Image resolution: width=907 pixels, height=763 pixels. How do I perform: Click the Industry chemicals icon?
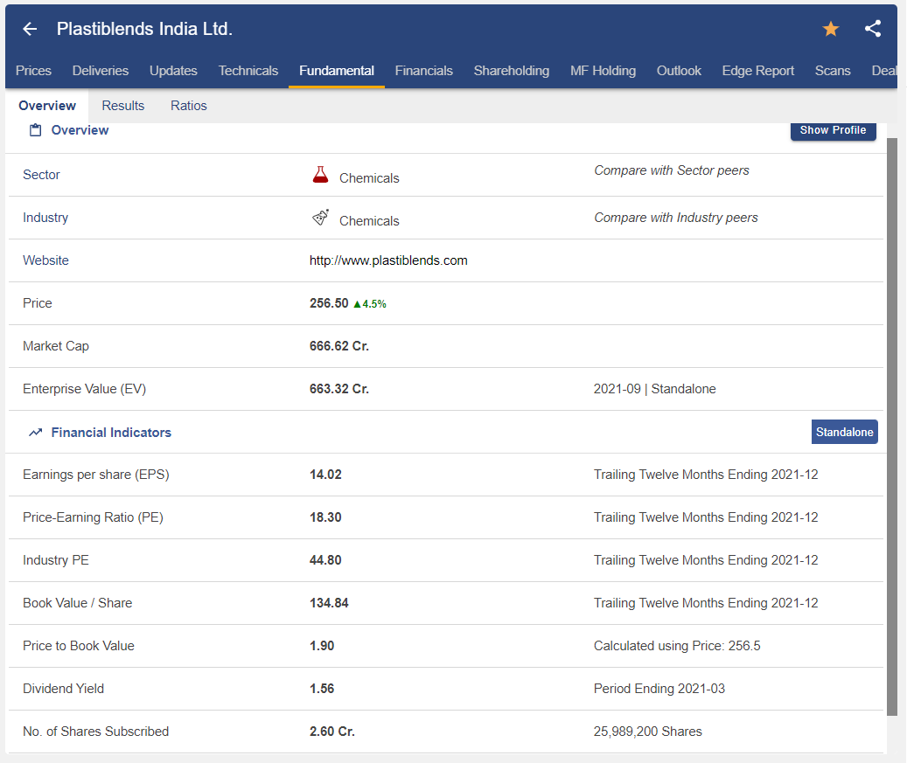320,218
